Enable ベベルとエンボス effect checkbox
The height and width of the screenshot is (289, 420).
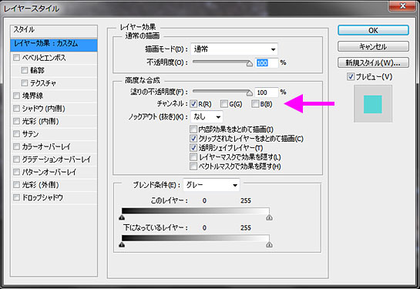pyautogui.click(x=17, y=58)
